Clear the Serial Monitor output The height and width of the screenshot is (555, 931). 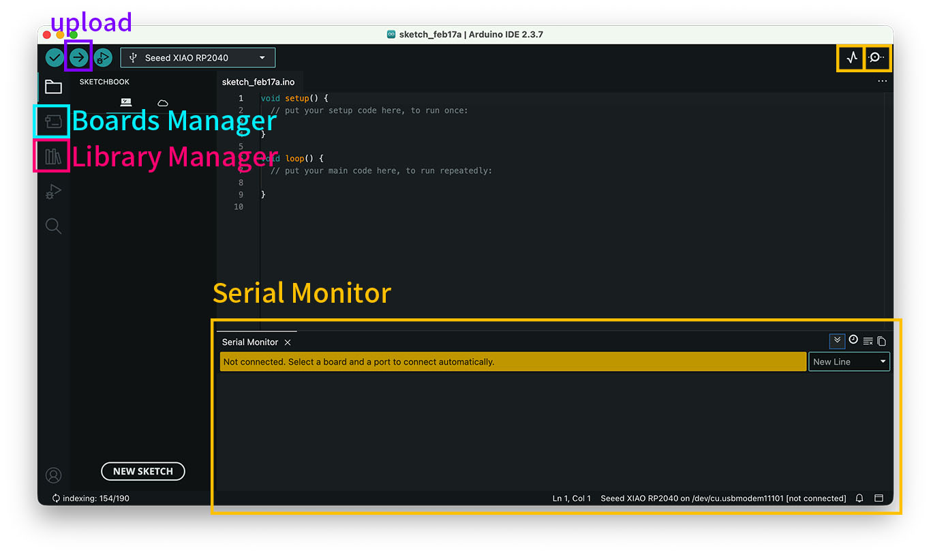point(868,341)
